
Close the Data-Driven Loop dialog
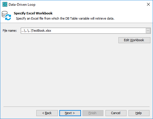pos(148,4)
